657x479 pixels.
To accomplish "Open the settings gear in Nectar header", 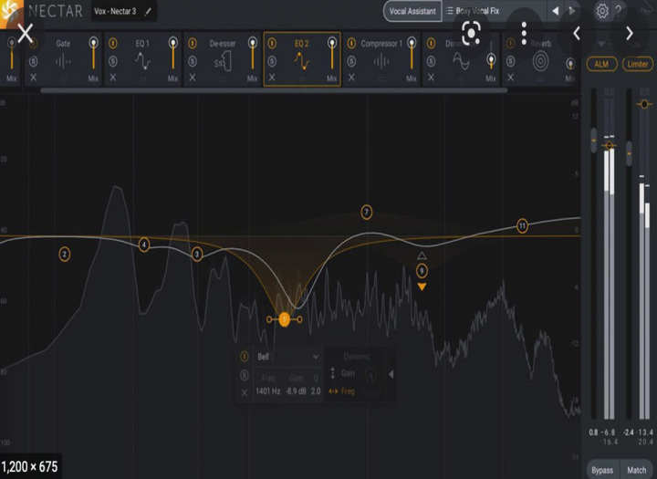I will coord(602,11).
